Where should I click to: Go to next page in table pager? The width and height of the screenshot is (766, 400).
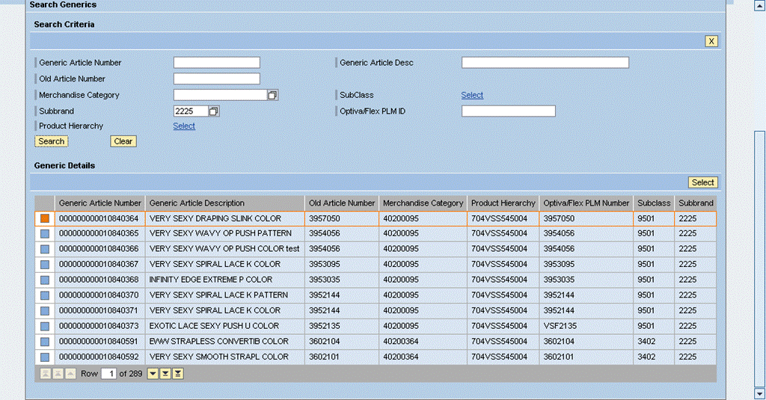[165, 374]
